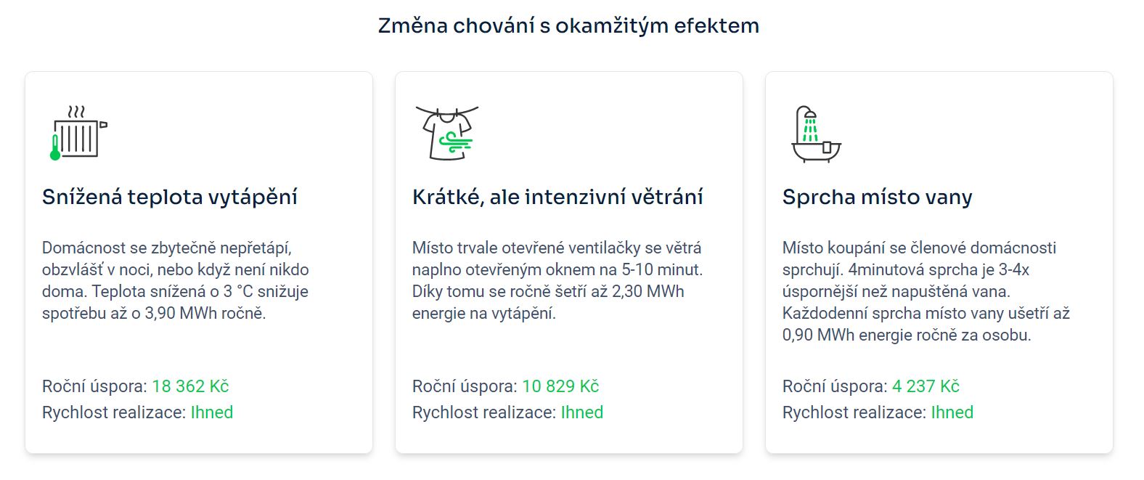This screenshot has height=480, width=1144.
Task: Click "Rychlost realizace:" label in shower card
Action: (854, 412)
